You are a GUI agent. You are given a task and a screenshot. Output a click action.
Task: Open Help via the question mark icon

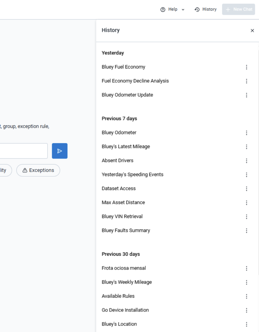pyautogui.click(x=163, y=9)
